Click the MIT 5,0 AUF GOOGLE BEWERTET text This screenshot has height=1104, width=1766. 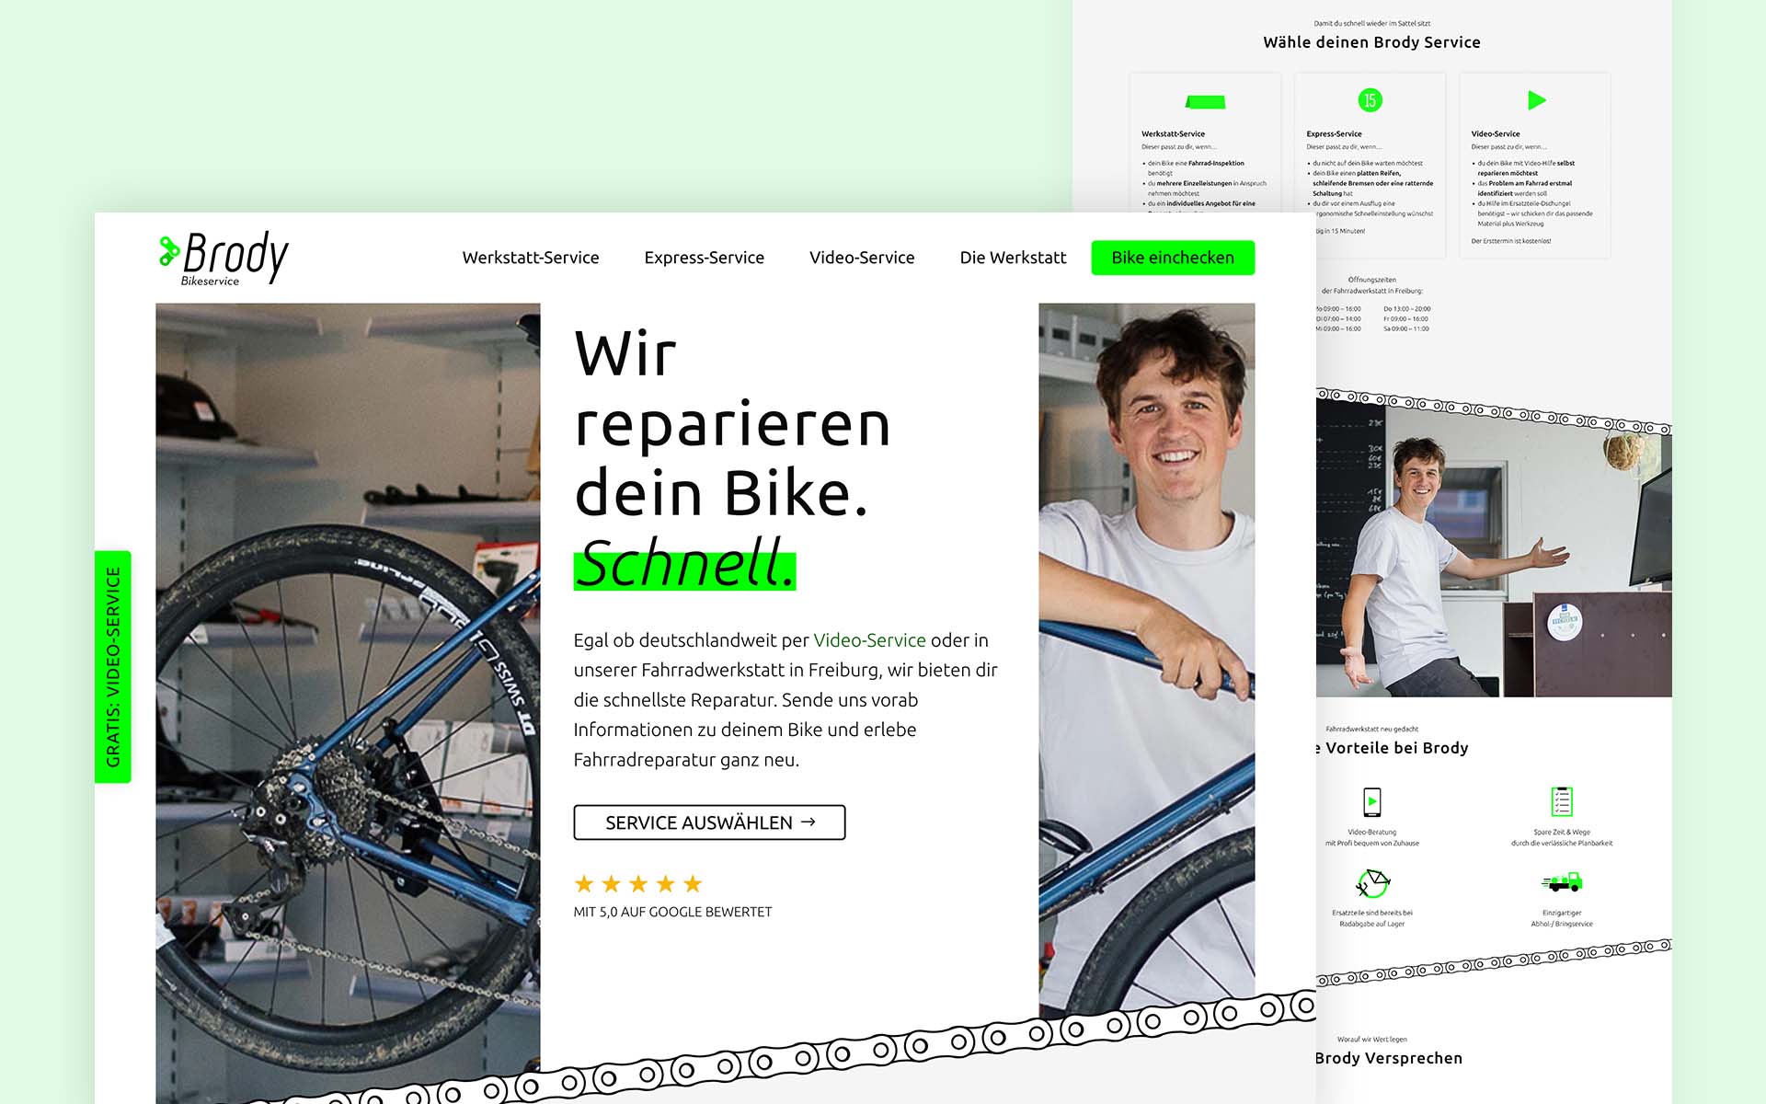(672, 912)
